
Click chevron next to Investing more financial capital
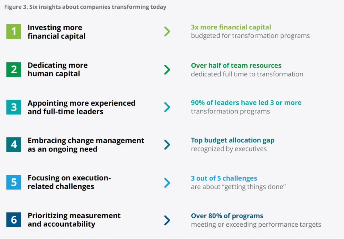(x=167, y=31)
